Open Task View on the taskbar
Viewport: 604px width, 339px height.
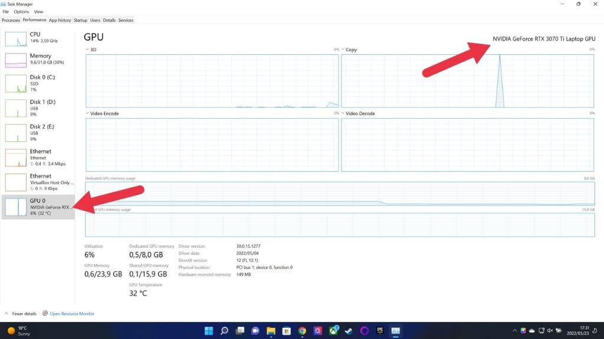[240, 331]
